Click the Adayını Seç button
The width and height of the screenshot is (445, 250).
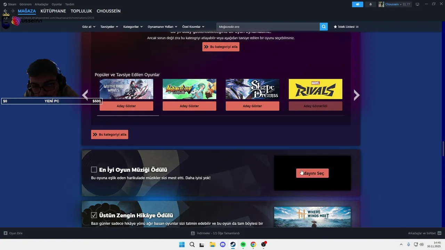[x=312, y=173]
